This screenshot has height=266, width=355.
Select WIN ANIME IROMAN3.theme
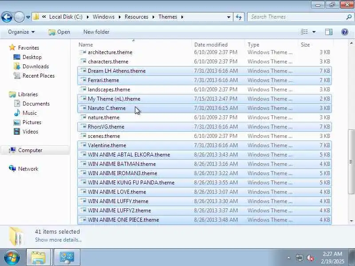[x=205, y=173]
